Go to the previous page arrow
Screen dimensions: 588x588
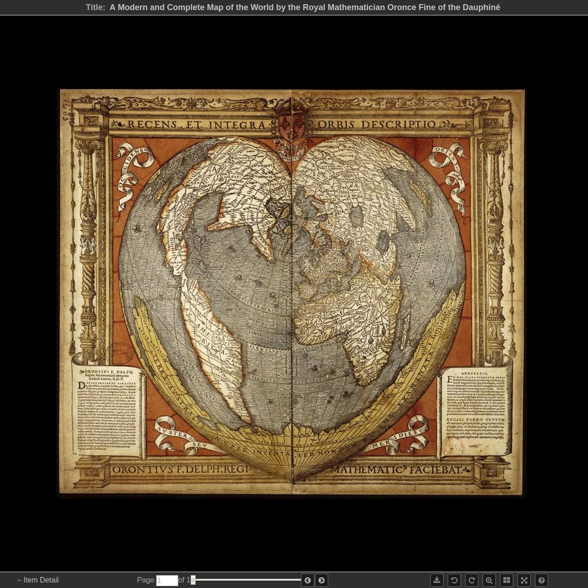coord(308,580)
